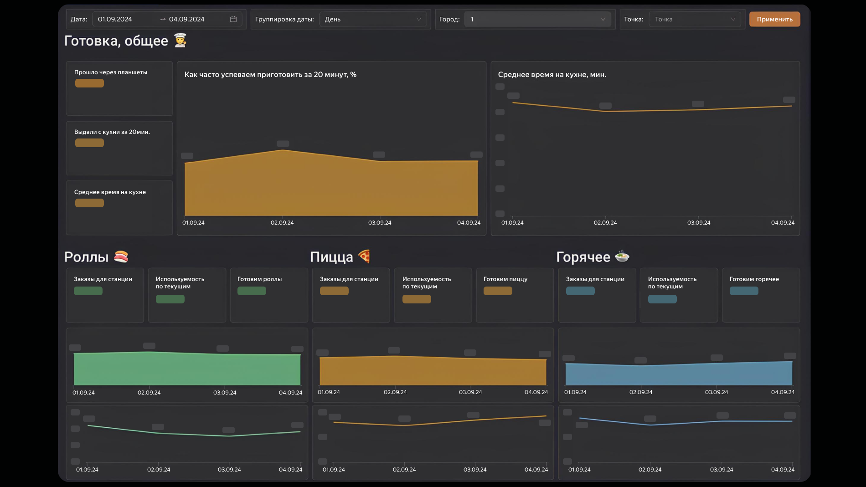Click the sushi icon next to Роллы
The height and width of the screenshot is (487, 866).
121,257
